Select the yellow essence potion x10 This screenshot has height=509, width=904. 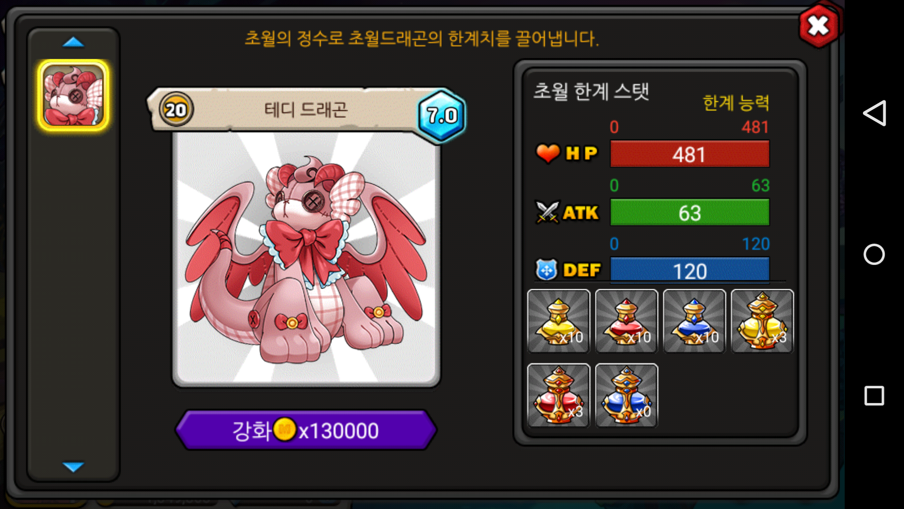click(x=558, y=321)
